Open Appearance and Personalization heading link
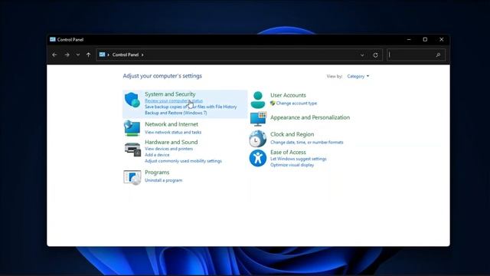Screen dimensions: 490x276 coord(310,117)
